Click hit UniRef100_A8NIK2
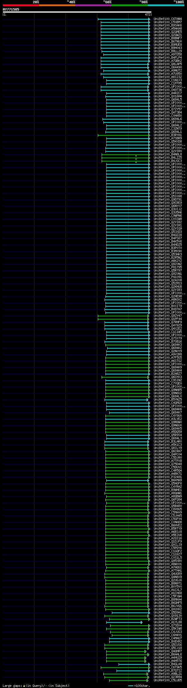The width and height of the screenshot is (187, 688). click(168, 300)
